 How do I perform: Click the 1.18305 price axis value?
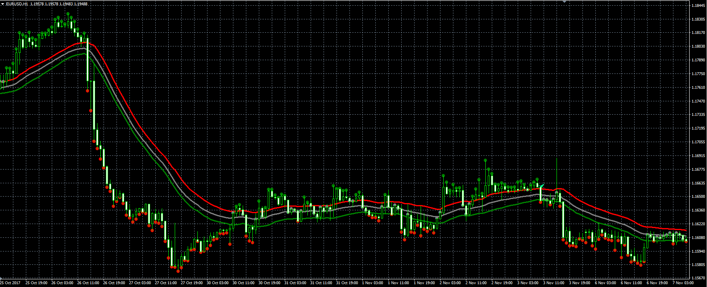pyautogui.click(x=699, y=19)
